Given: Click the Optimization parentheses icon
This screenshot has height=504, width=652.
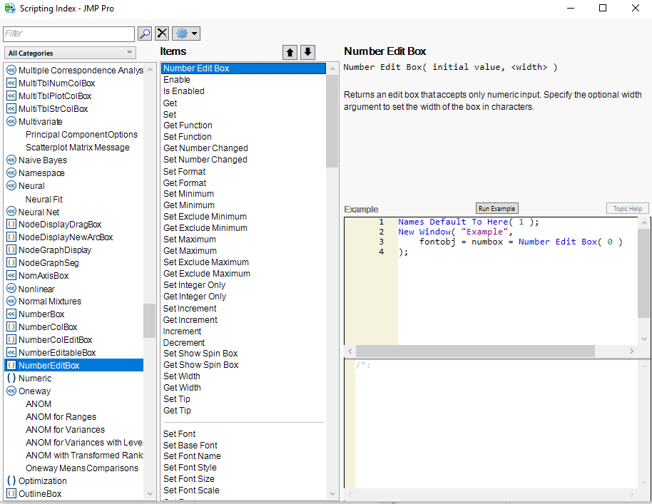Looking at the screenshot, I should pos(11,480).
